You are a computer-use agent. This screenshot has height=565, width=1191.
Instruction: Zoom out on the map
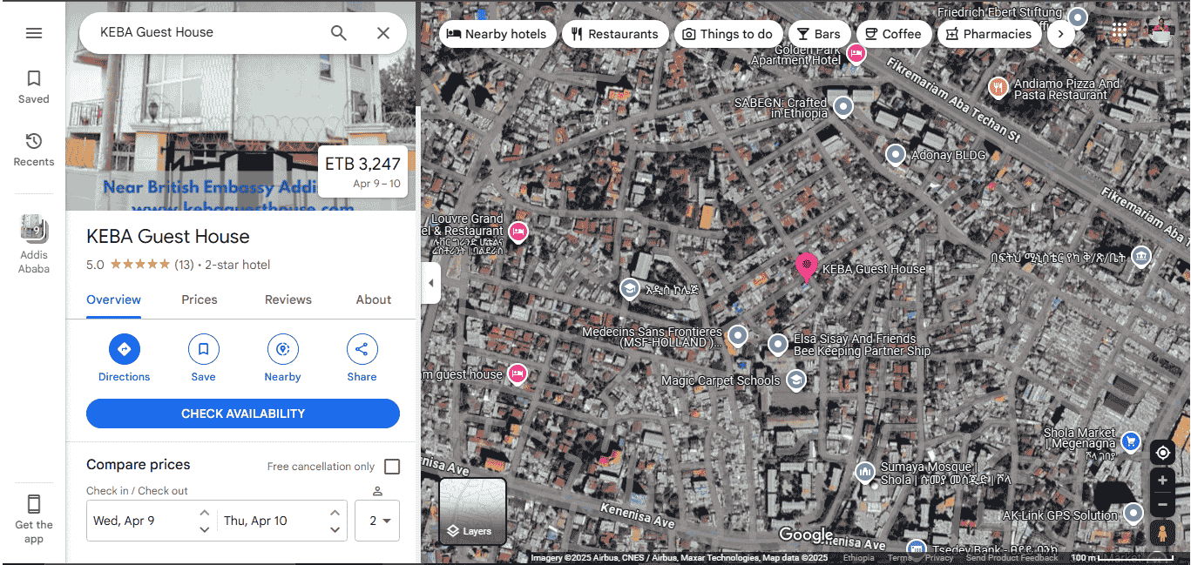pyautogui.click(x=1163, y=504)
